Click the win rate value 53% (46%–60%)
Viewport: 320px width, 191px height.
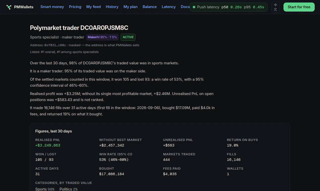coord(114,160)
